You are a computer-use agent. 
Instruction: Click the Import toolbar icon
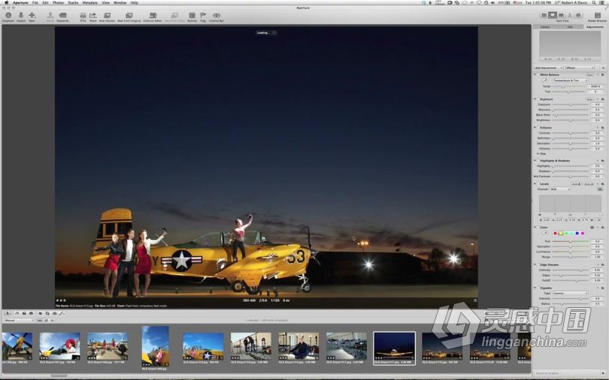[21, 16]
